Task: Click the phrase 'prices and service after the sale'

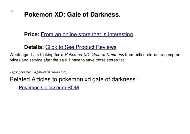Action: click(x=38, y=60)
